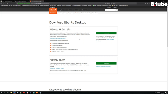The image size is (168, 94).
Task: Go back with the browser back arrow
Action: tap(1, 3)
